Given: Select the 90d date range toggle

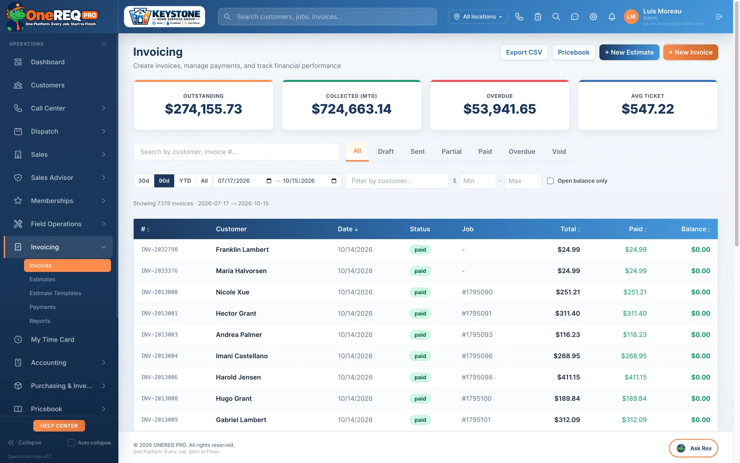Looking at the screenshot, I should pos(164,181).
